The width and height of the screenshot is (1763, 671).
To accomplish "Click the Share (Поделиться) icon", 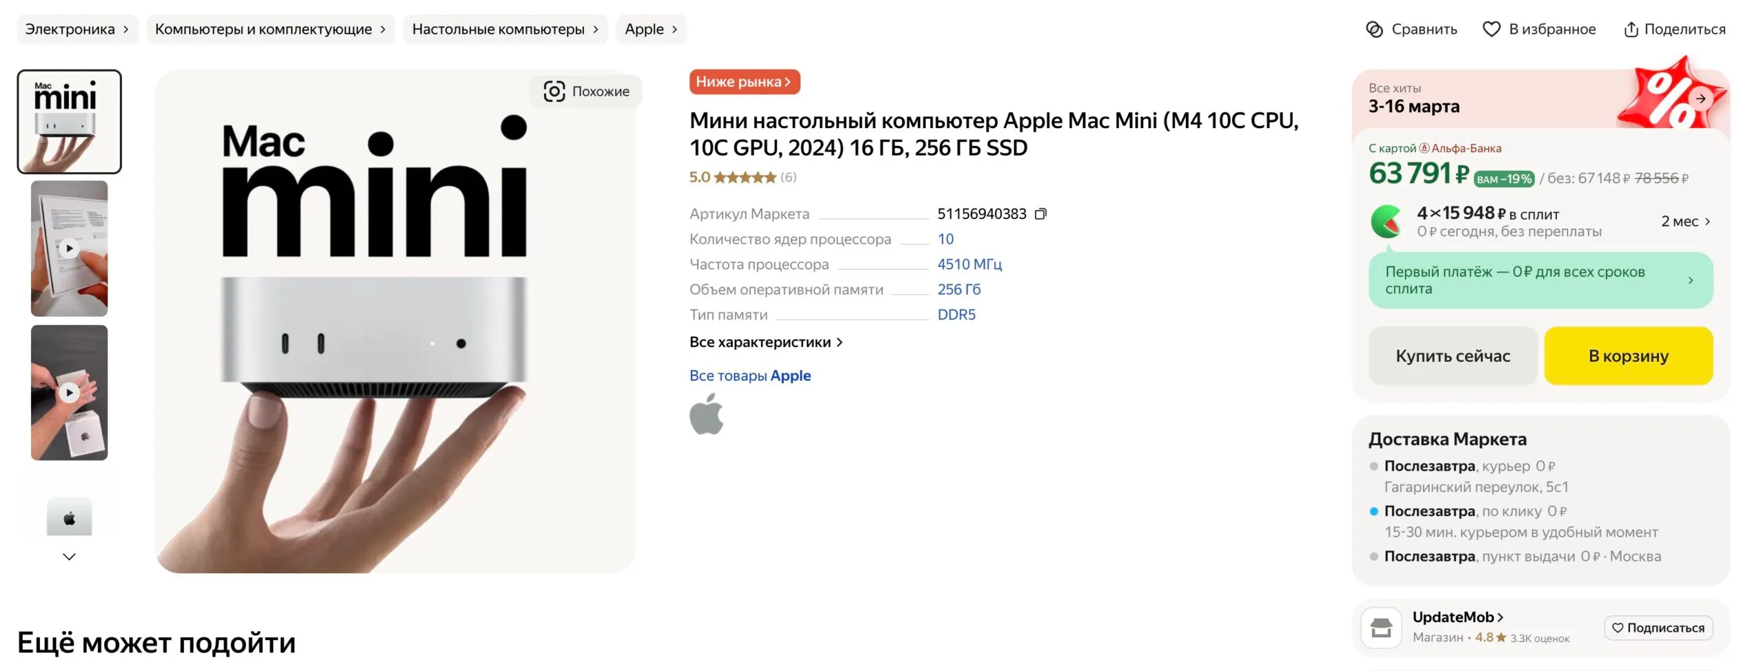I will (1631, 30).
